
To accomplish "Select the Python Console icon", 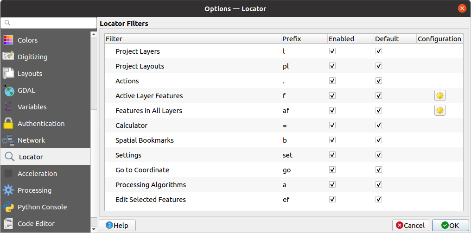I will [8, 207].
